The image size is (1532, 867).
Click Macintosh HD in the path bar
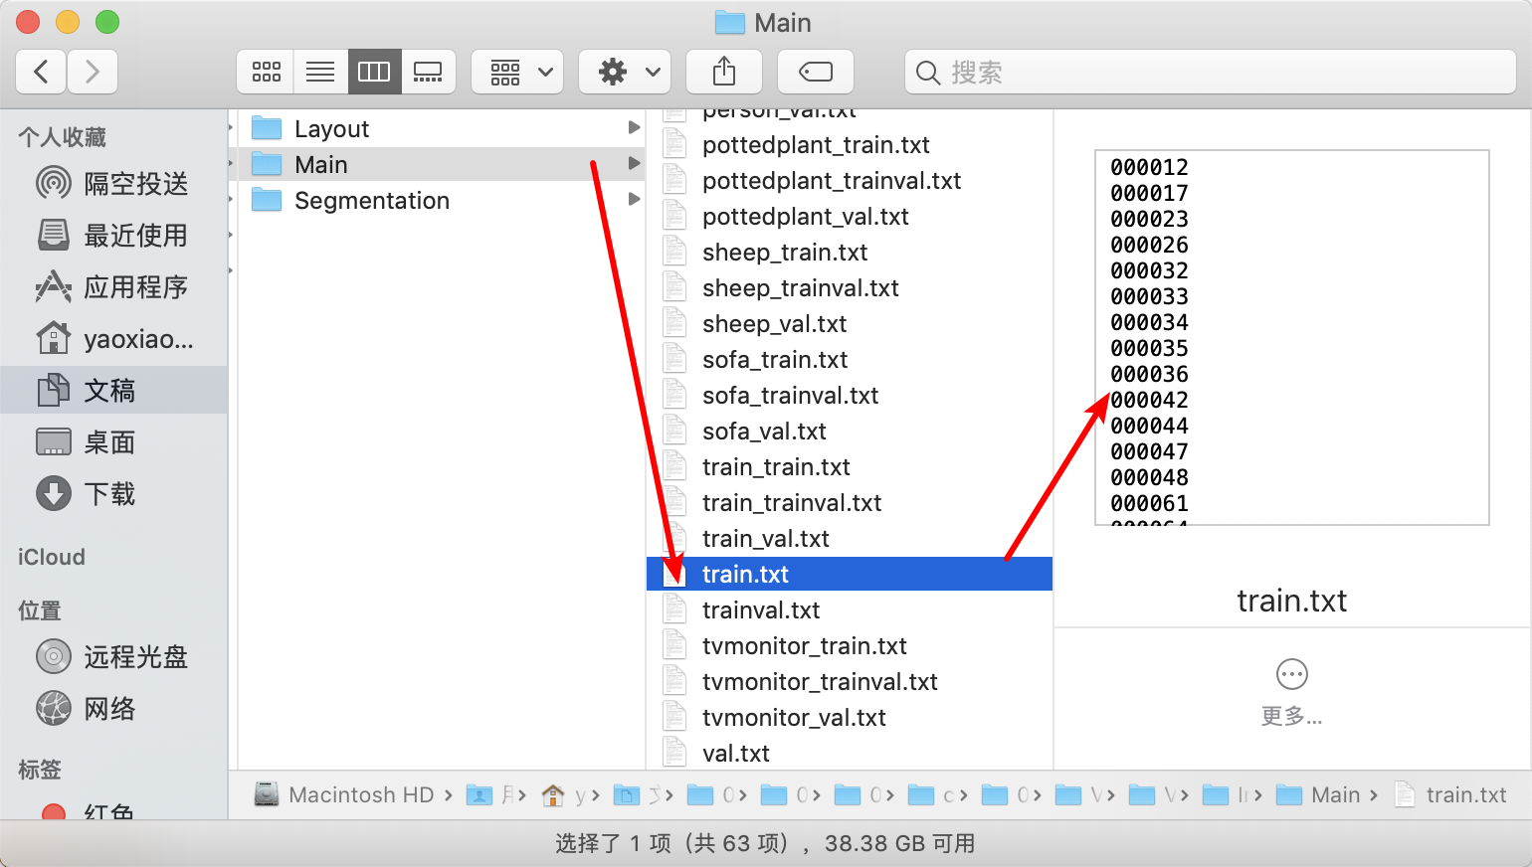point(360,795)
